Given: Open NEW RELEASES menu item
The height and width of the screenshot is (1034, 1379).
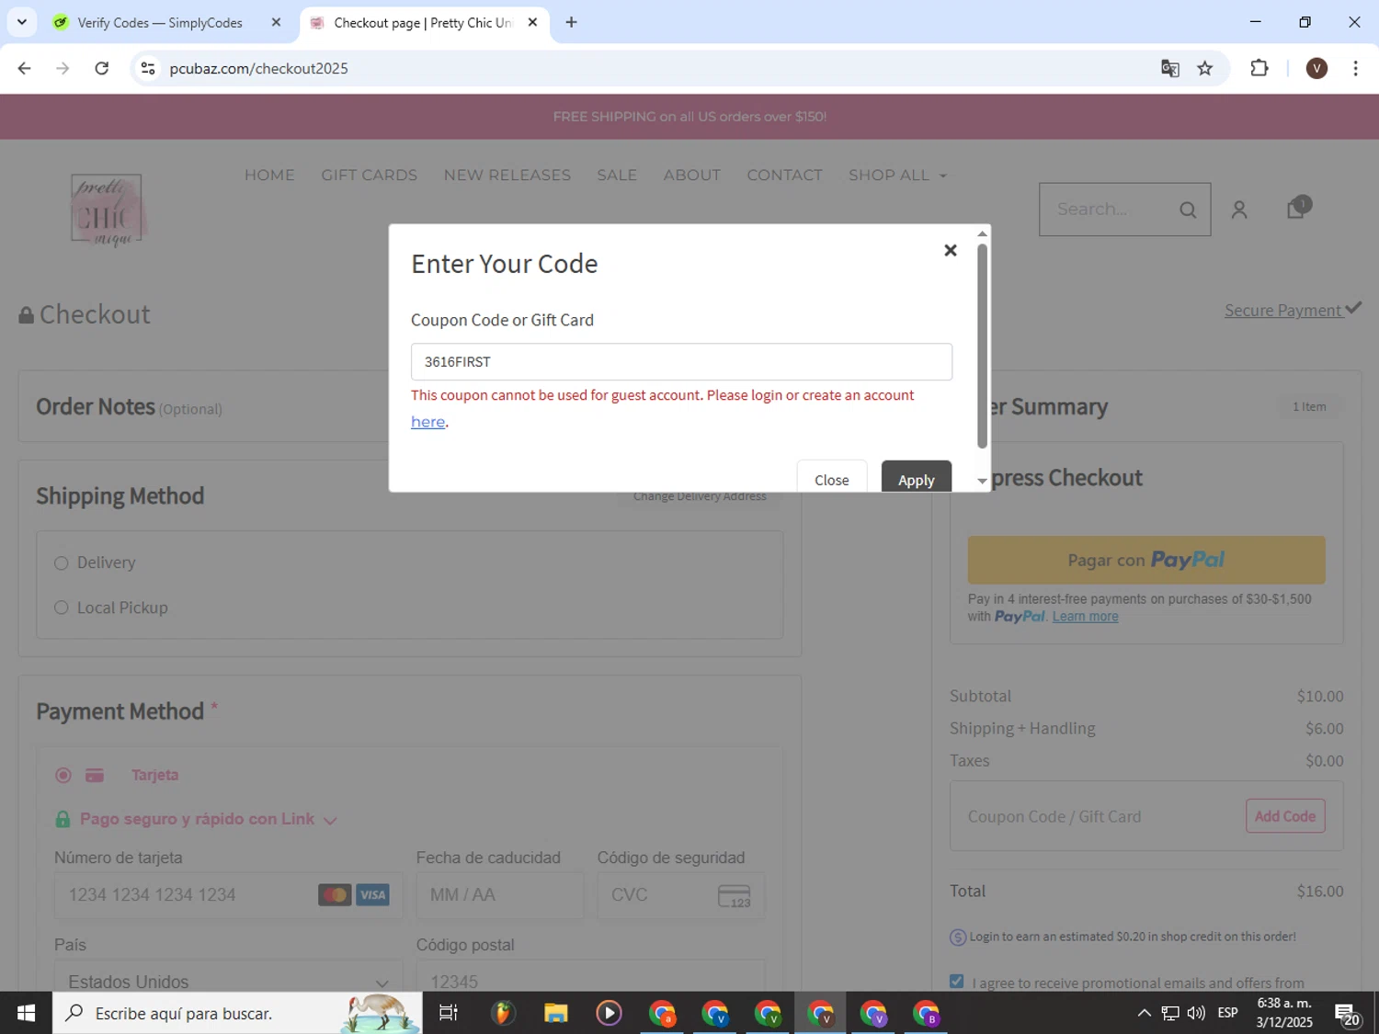Looking at the screenshot, I should coord(507,175).
